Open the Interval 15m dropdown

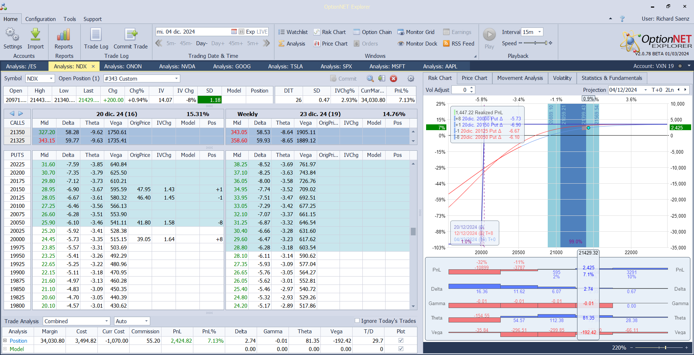click(539, 32)
